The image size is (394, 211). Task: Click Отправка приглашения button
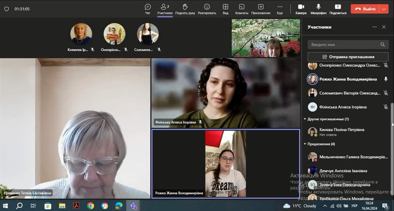(x=348, y=57)
